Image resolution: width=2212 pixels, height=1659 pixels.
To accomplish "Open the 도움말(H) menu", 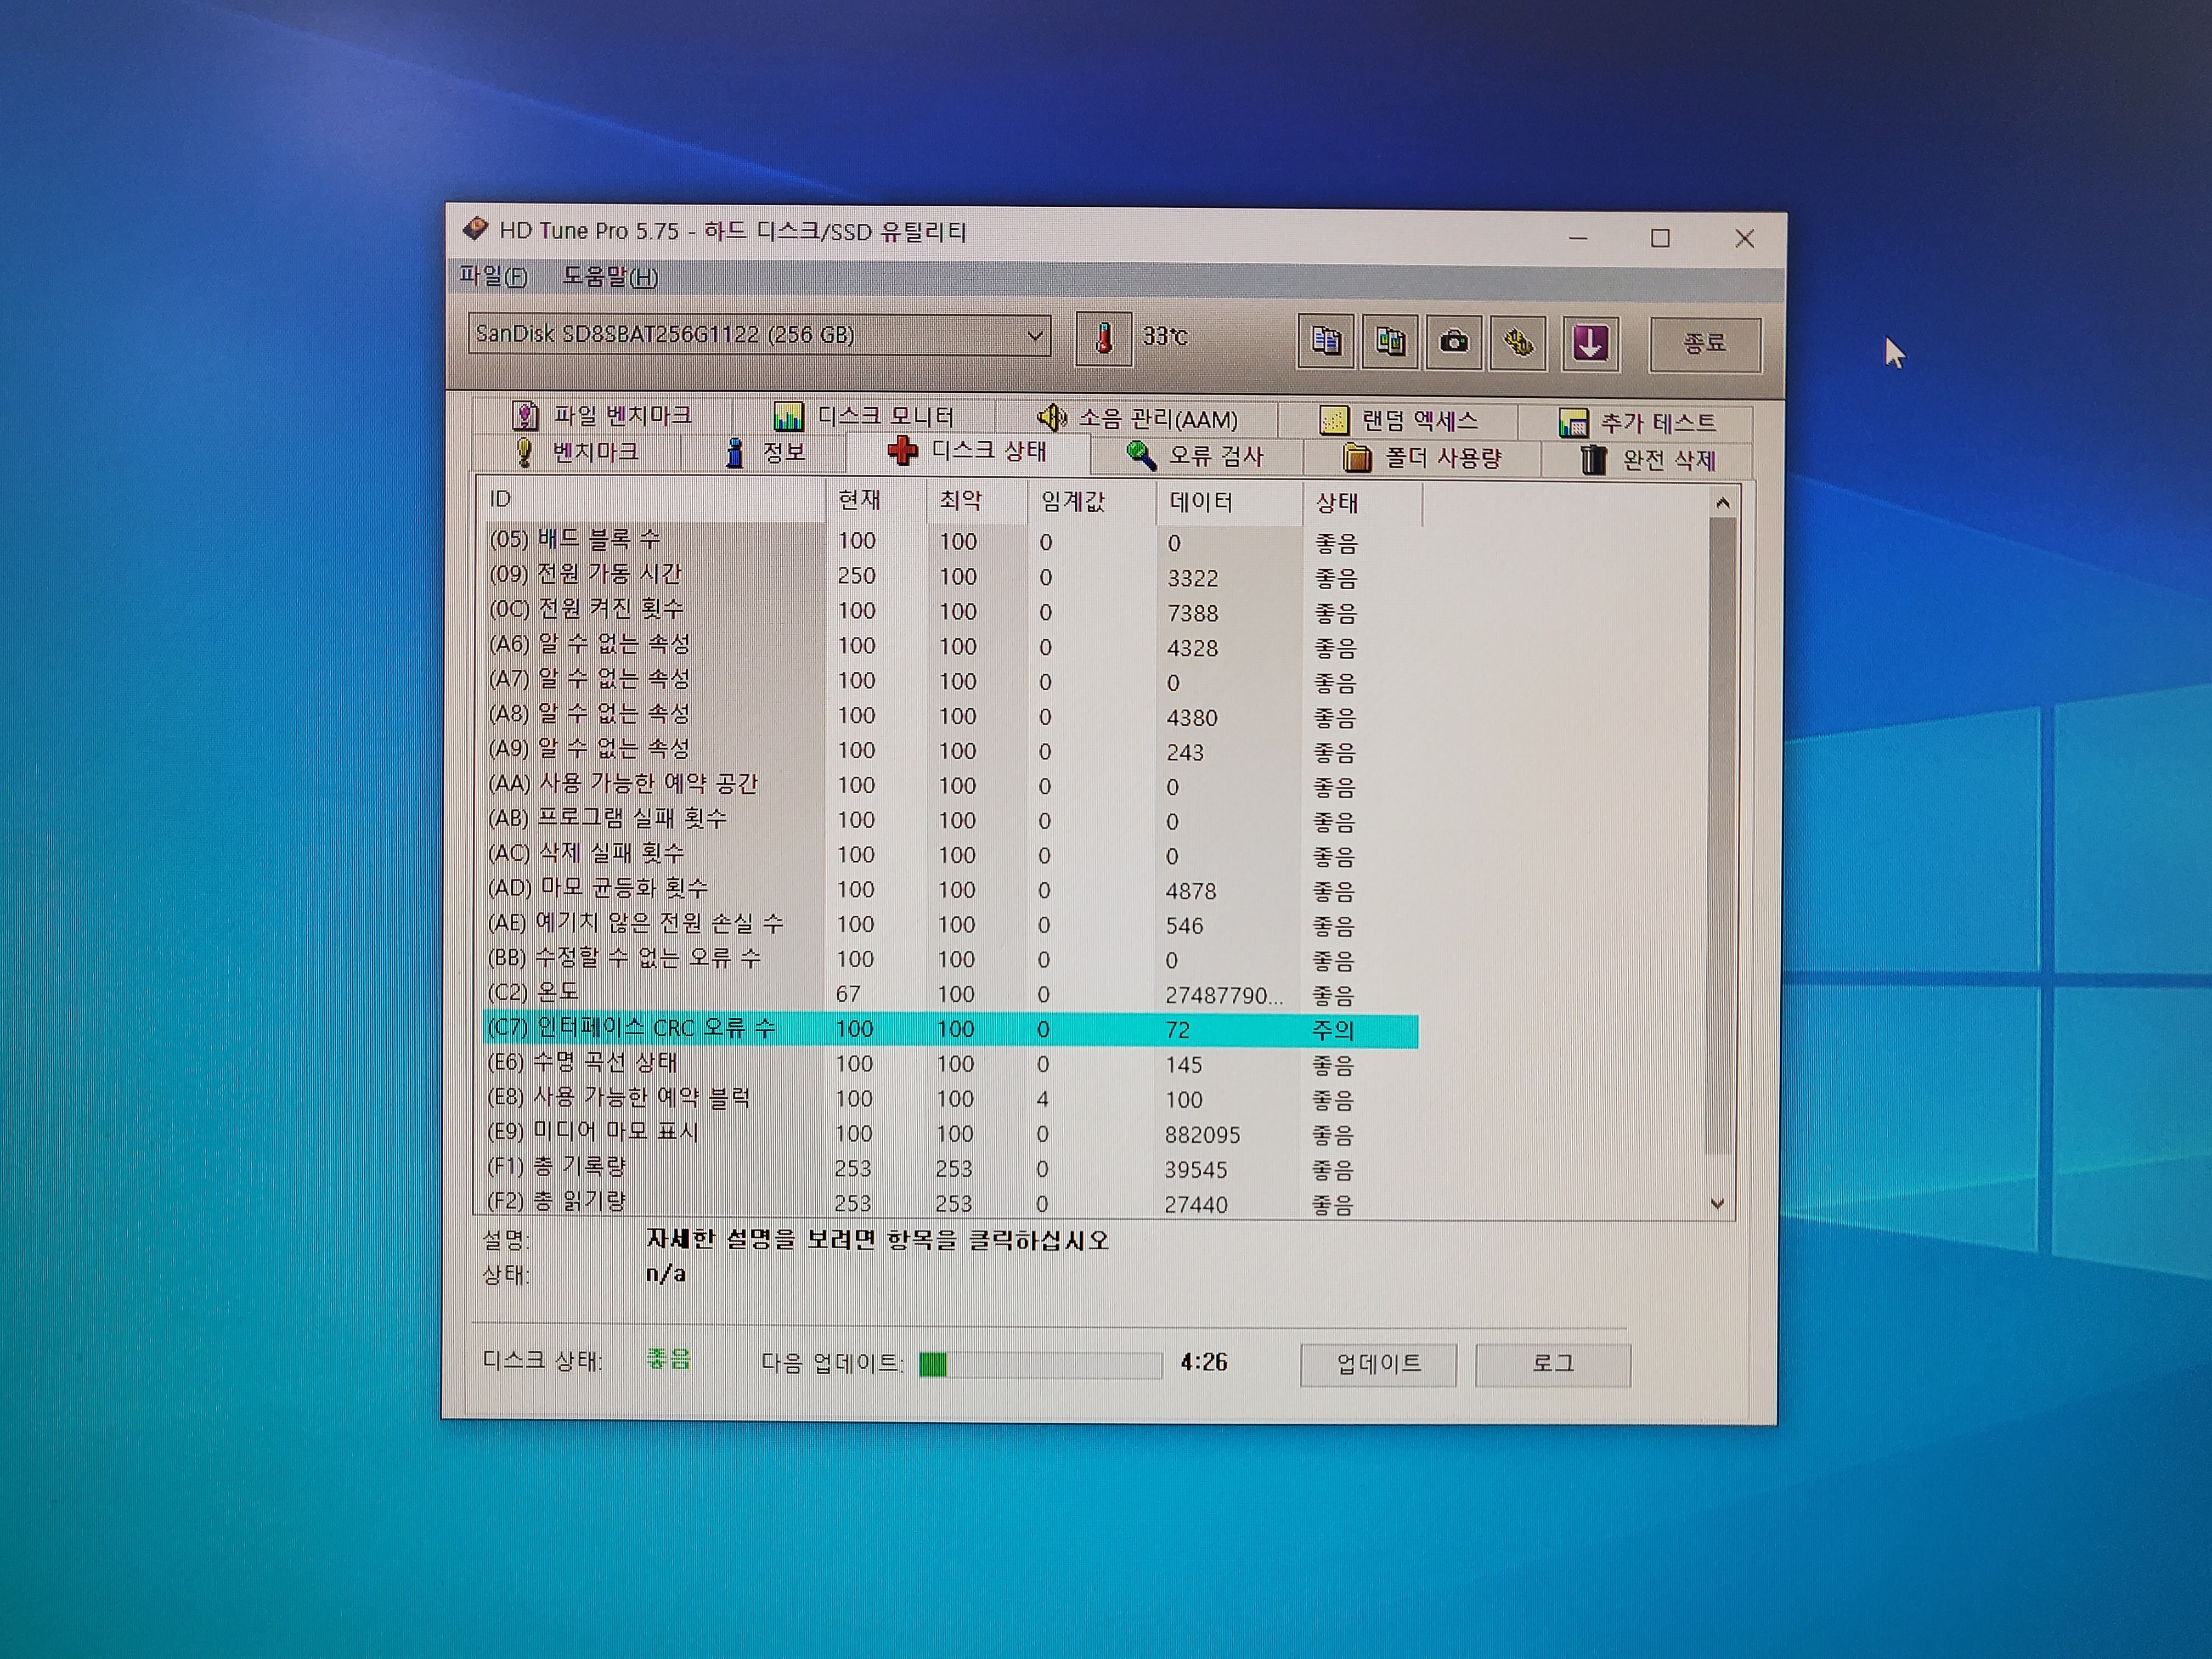I will (610, 277).
